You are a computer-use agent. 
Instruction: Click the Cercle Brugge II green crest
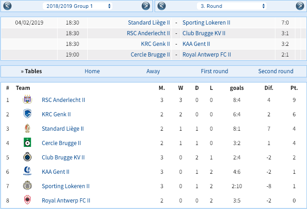tap(27, 143)
